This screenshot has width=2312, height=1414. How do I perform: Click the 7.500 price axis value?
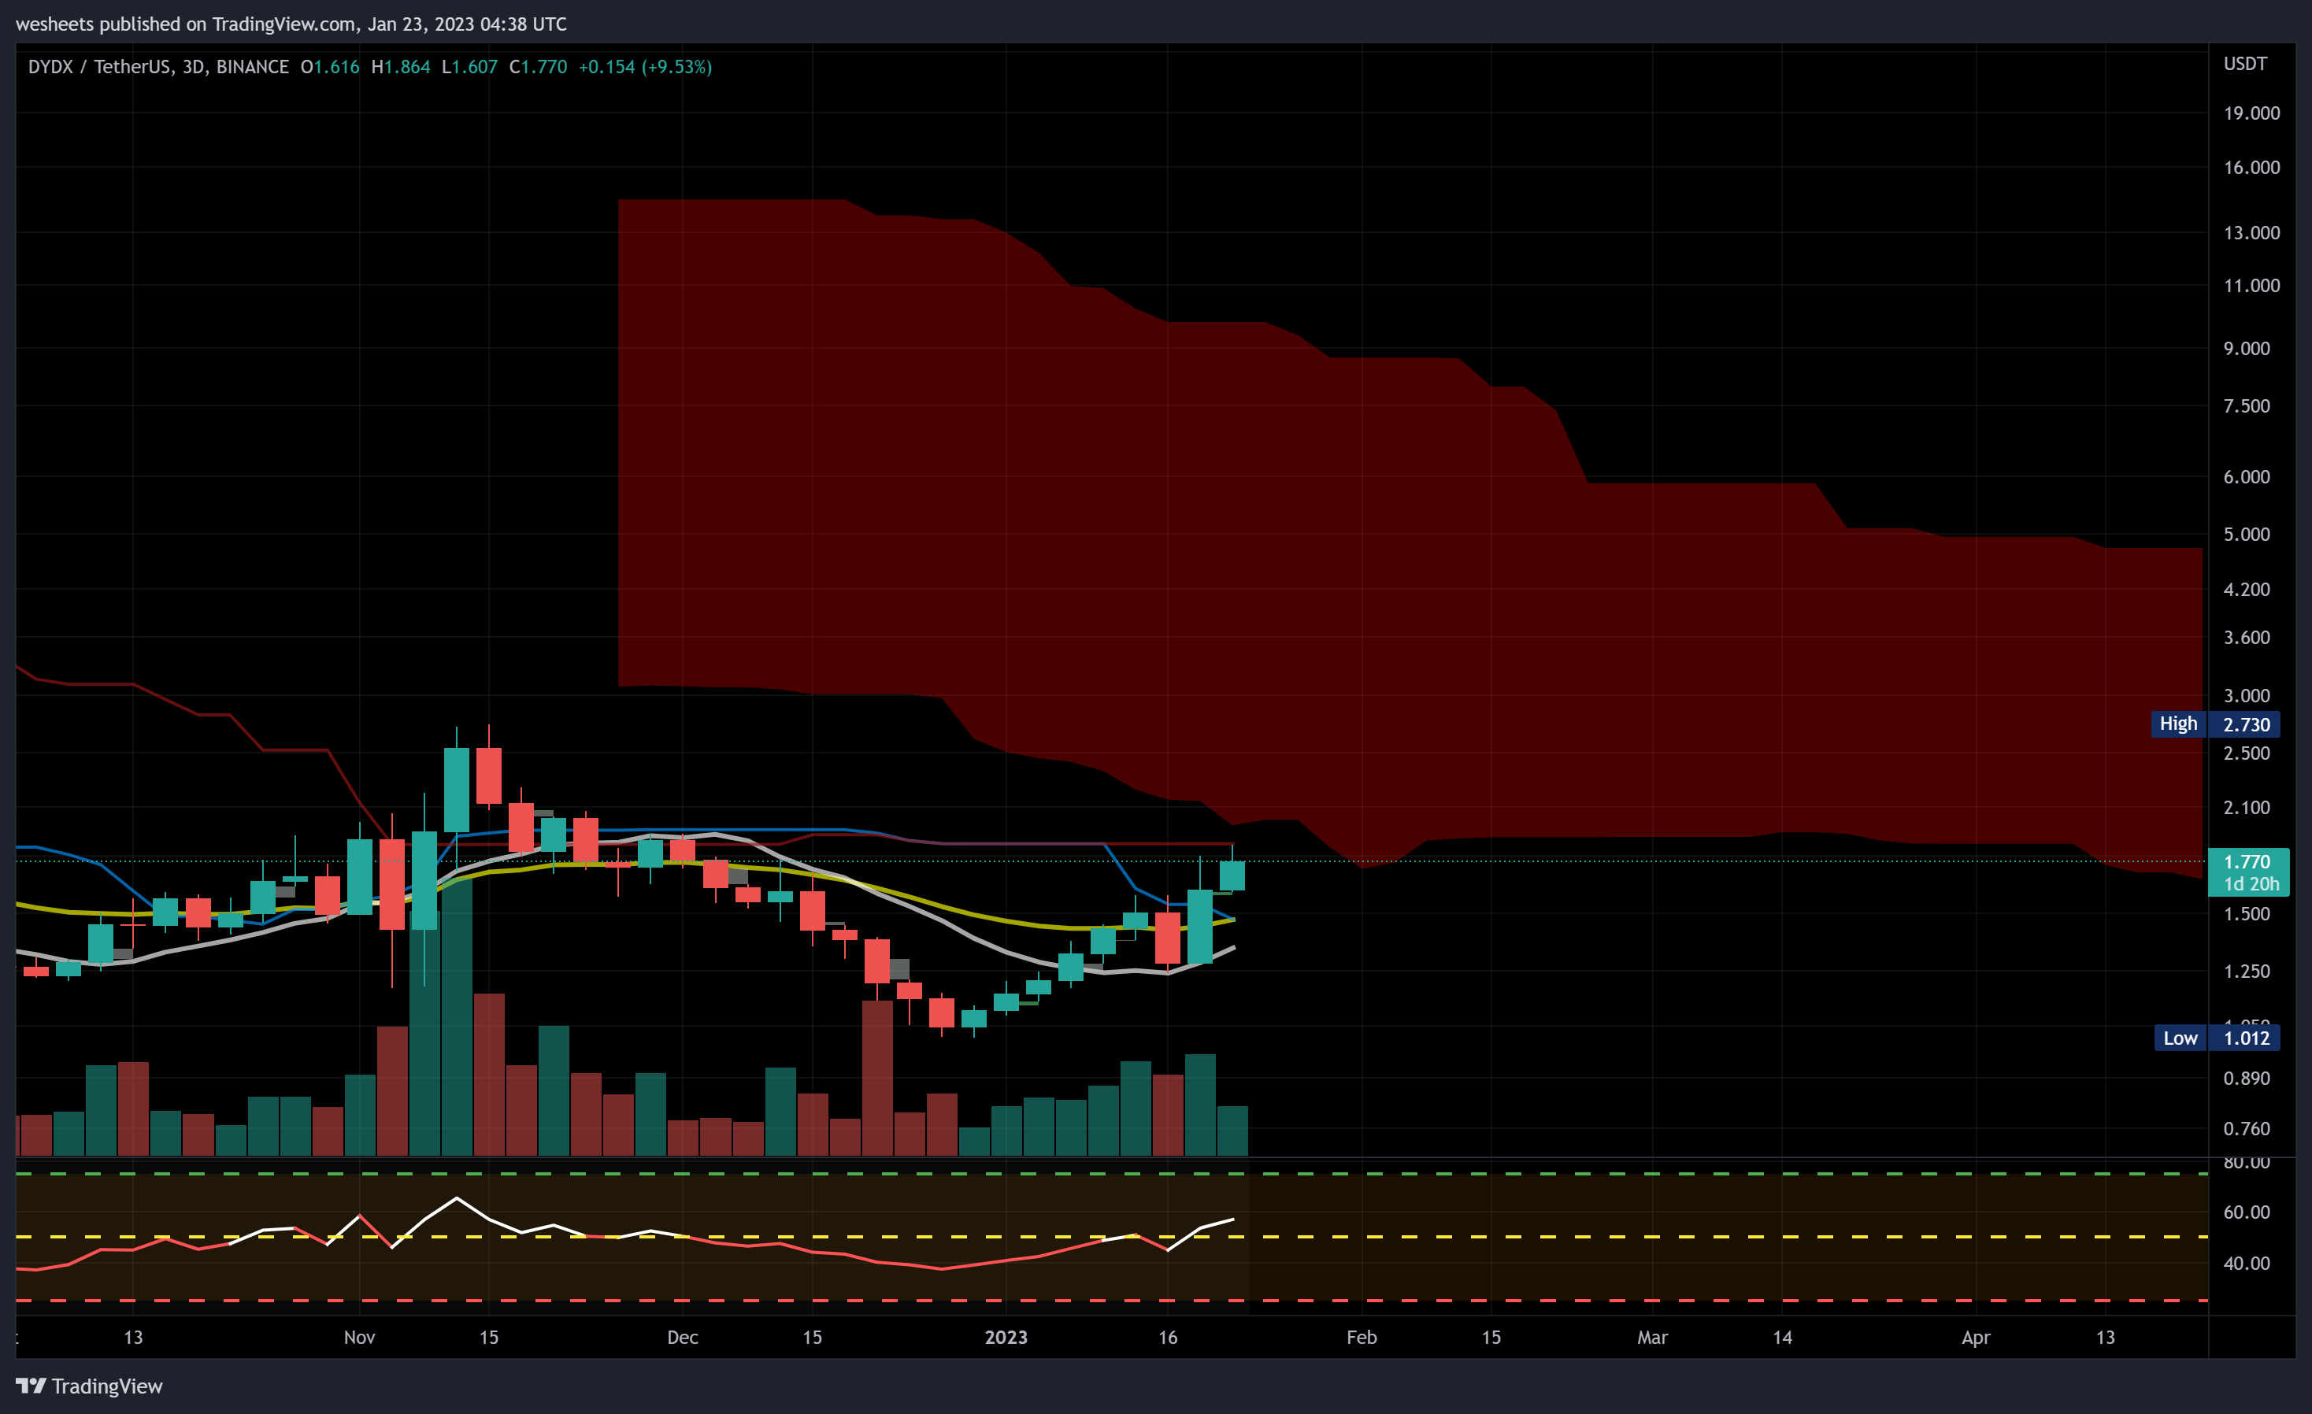(2247, 405)
